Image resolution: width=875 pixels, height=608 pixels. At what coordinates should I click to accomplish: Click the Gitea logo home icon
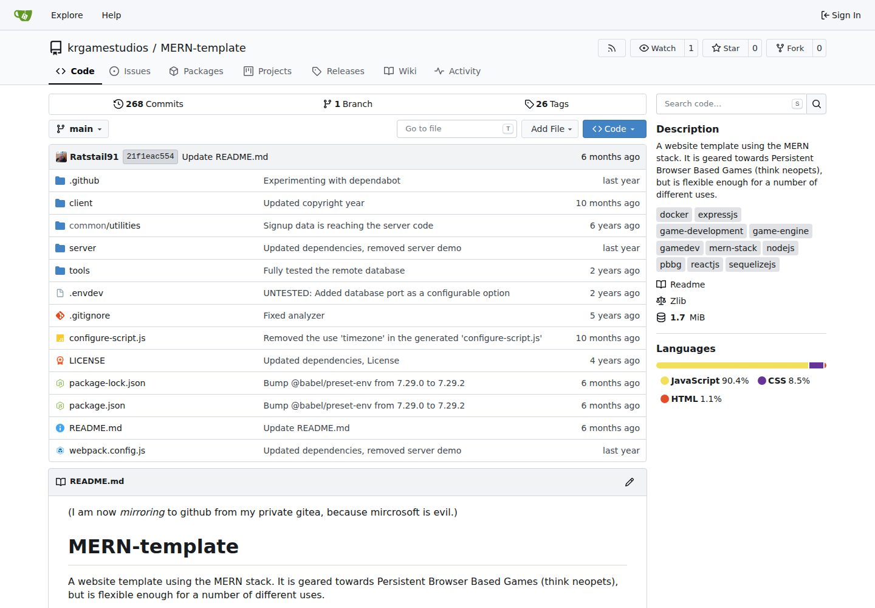point(22,15)
